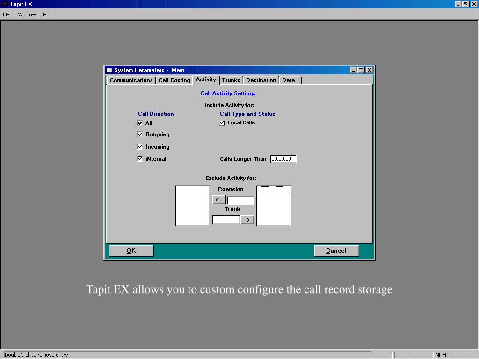Close the Tapit EX application window
Viewport: 479px width, 359px height.
coord(473,4)
